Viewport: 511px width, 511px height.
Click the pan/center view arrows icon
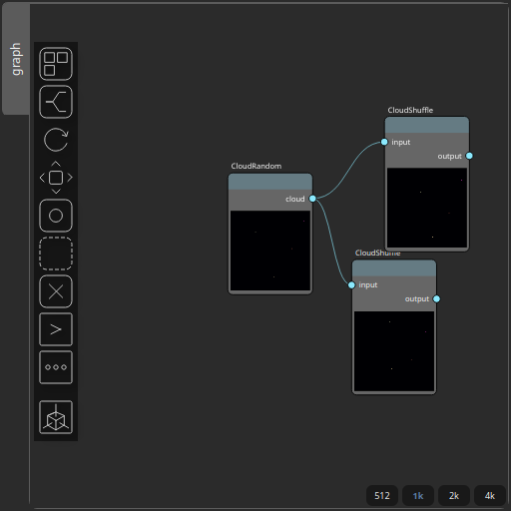pos(56,178)
